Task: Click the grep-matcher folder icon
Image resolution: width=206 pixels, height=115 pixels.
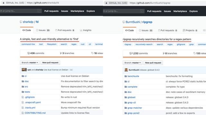Action: tap(126, 108)
